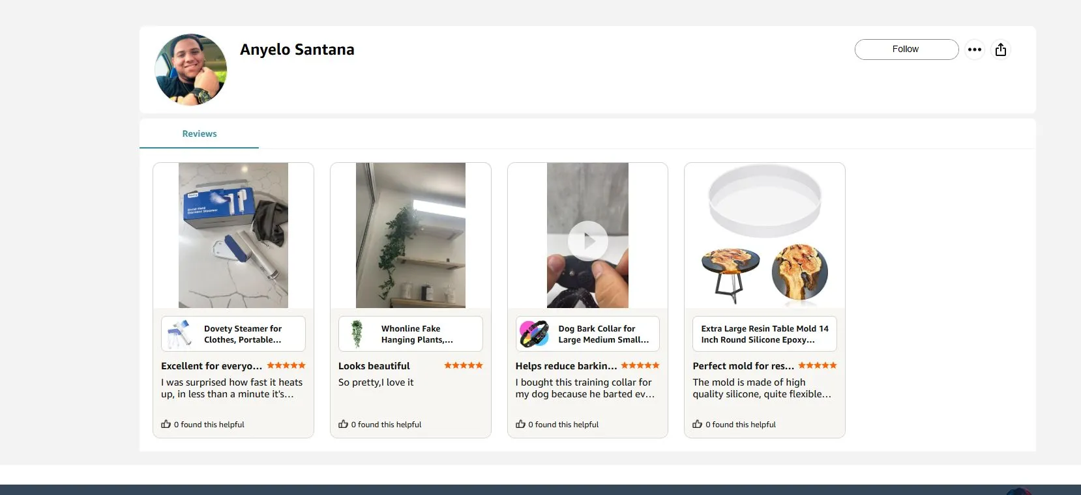Screen dimensions: 1081x495
Task: Mark the Whonline plants review as helpful
Action: coord(344,424)
